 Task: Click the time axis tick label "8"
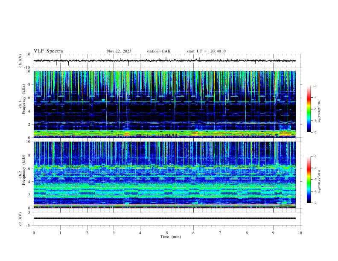pos(247,233)
